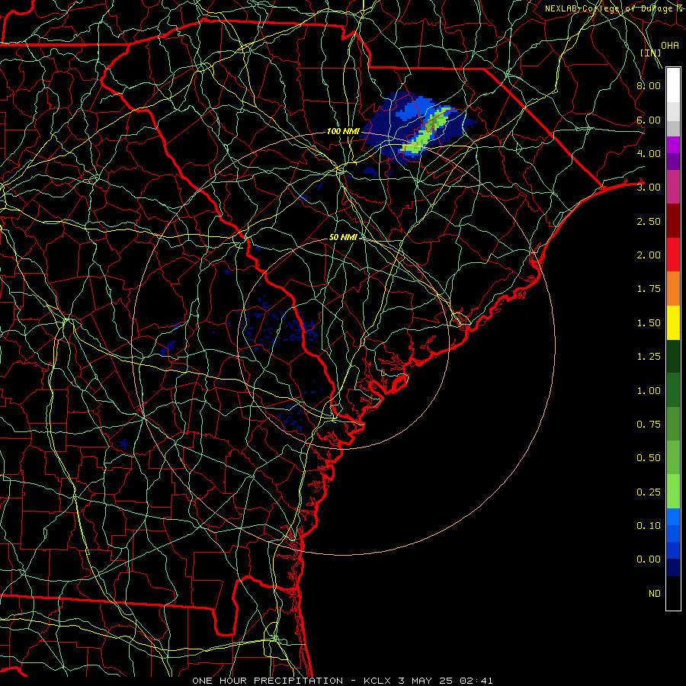Click the dark red swatch in the legend
This screenshot has height=686, width=686.
673,221
